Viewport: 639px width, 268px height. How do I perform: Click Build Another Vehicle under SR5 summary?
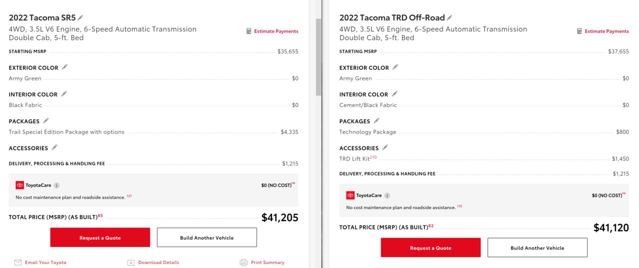coord(207,237)
